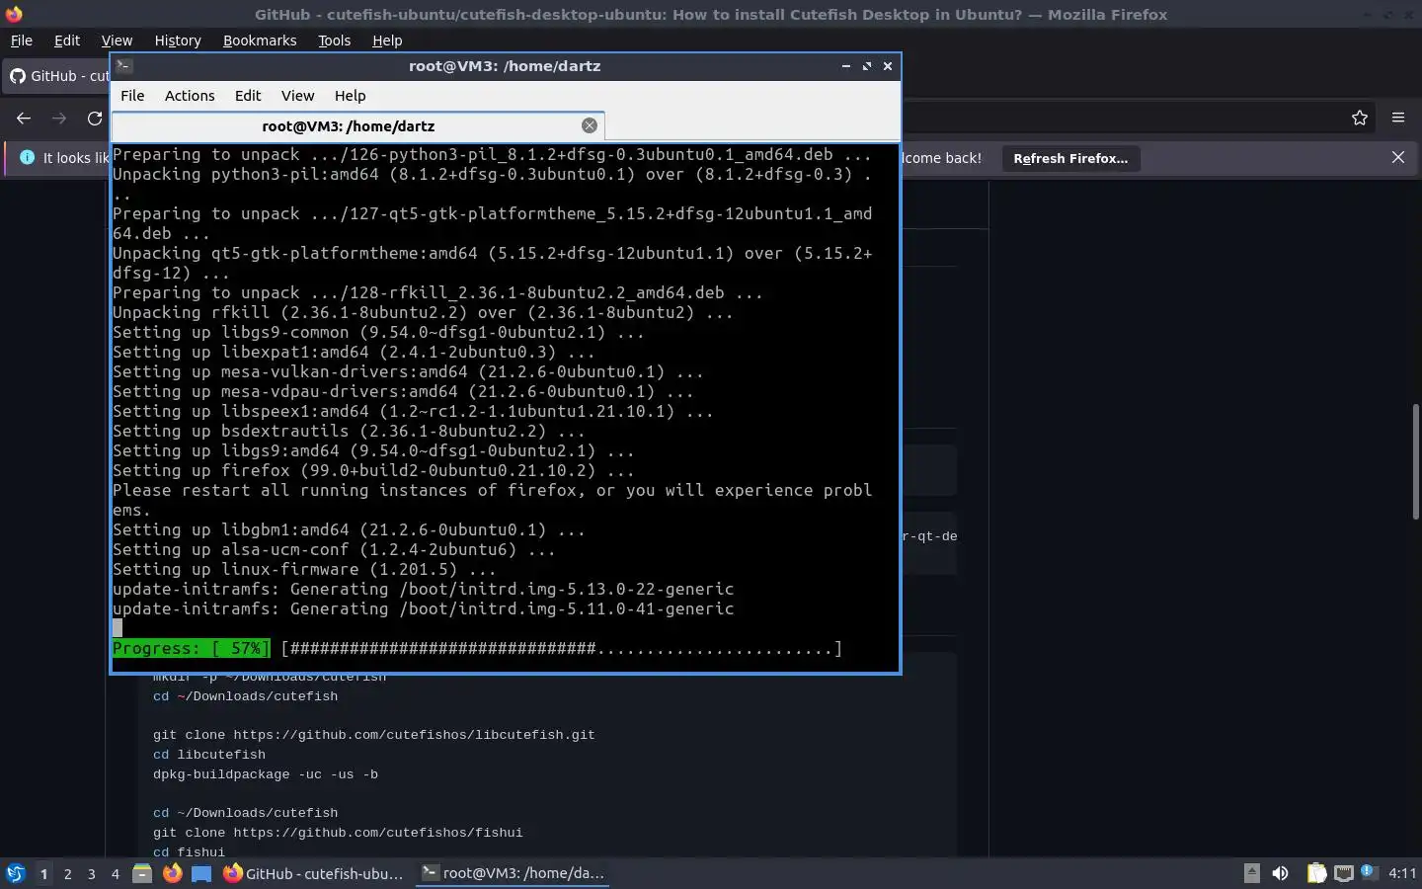Open Firefox View menu

tap(117, 40)
